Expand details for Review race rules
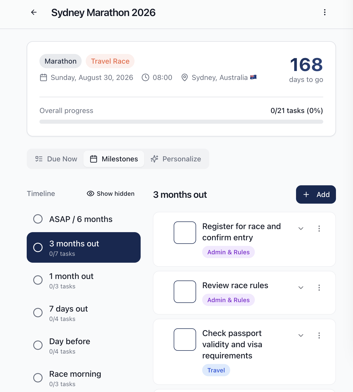The width and height of the screenshot is (353, 392). pos(301,288)
